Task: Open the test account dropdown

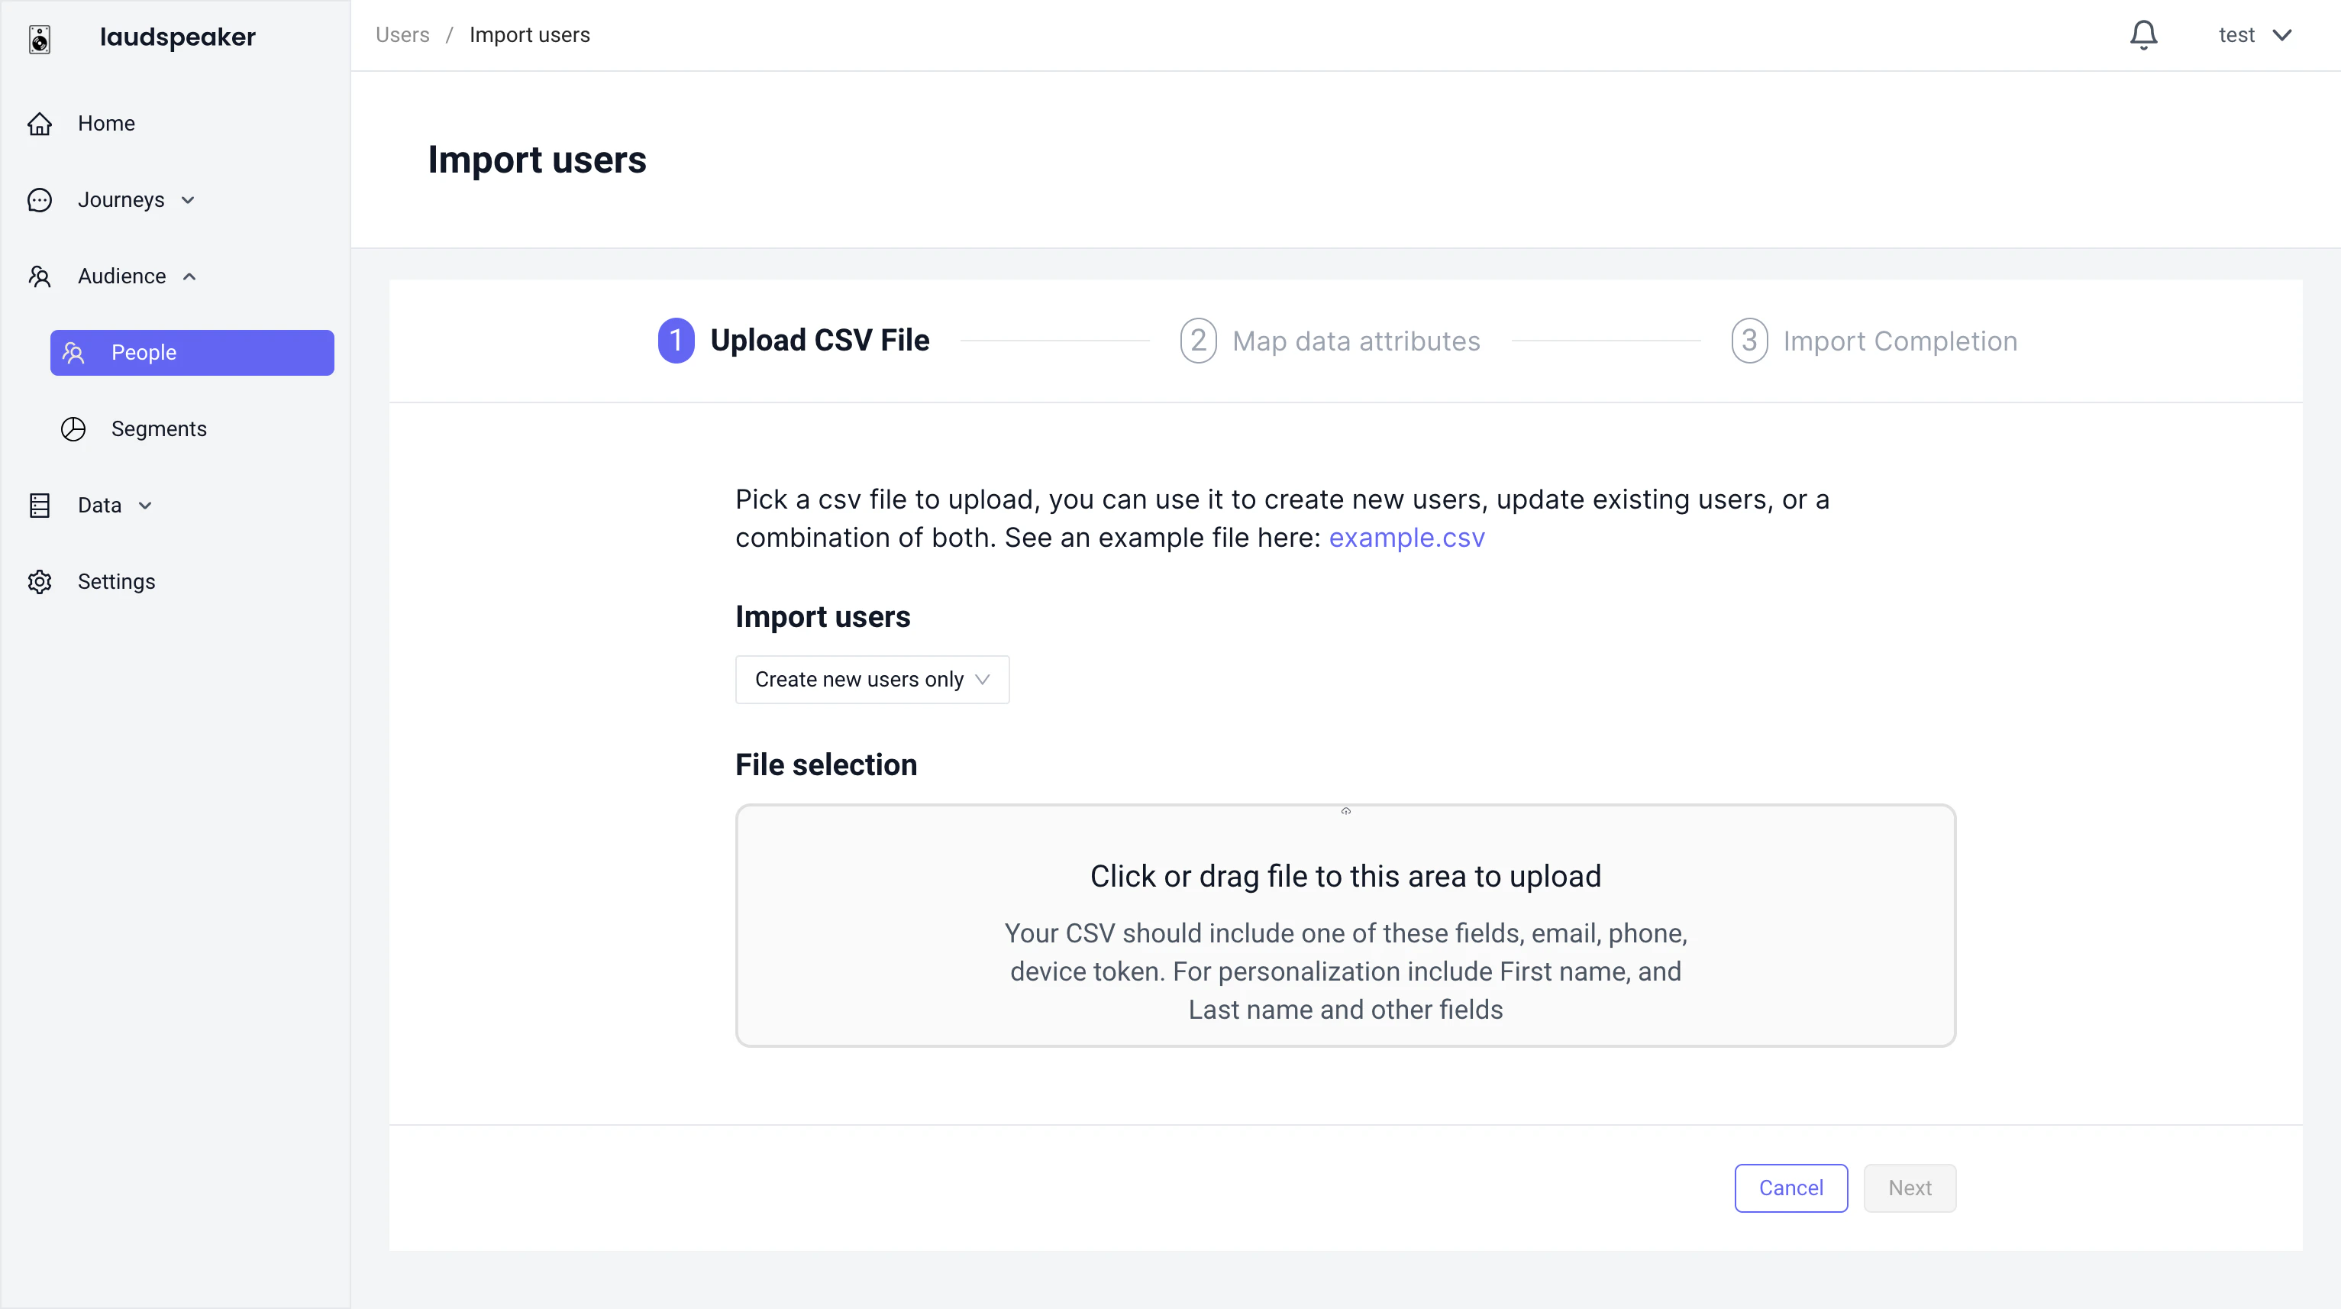Action: pos(2255,35)
